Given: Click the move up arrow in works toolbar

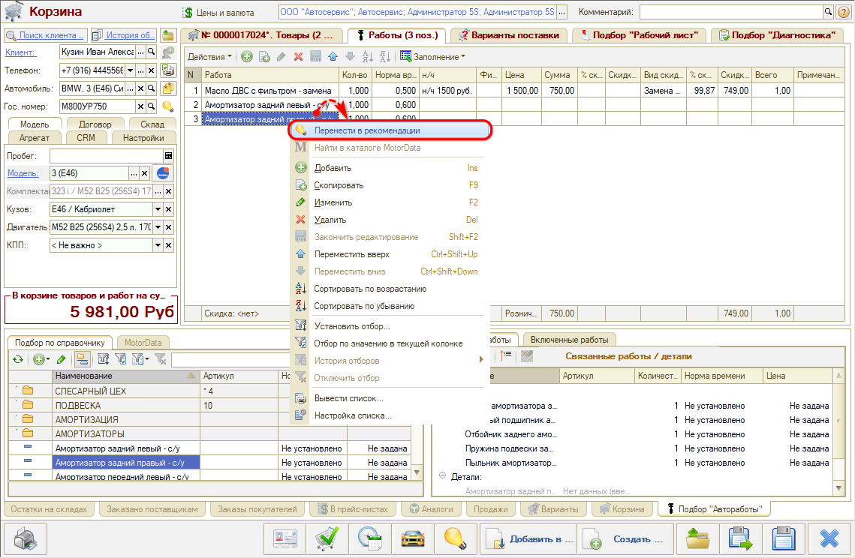Looking at the screenshot, I should [x=333, y=57].
